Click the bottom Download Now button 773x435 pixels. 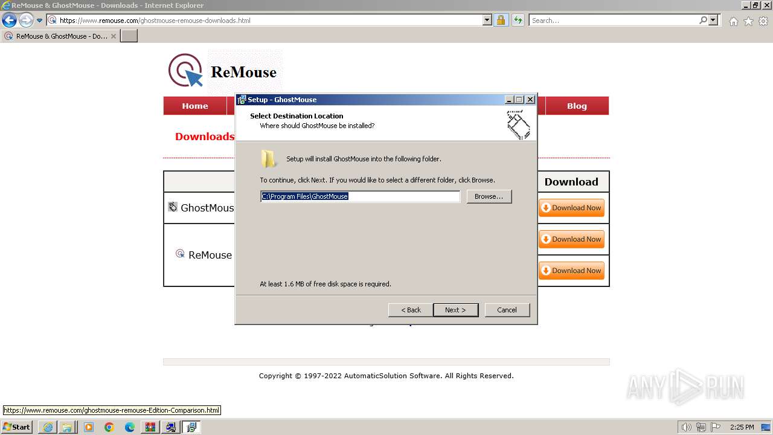[x=571, y=271]
